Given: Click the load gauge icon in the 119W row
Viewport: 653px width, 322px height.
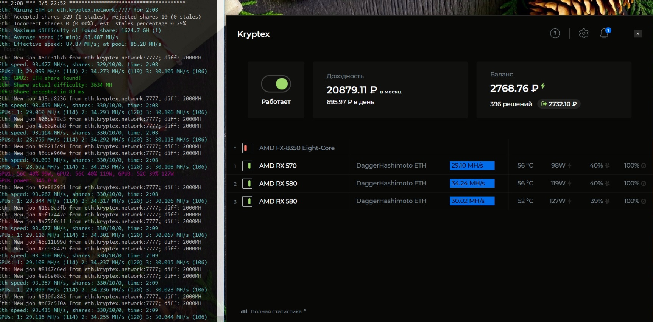Looking at the screenshot, I should click(x=644, y=184).
